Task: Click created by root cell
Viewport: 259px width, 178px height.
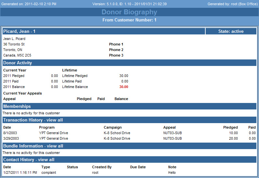Action: click(95, 172)
